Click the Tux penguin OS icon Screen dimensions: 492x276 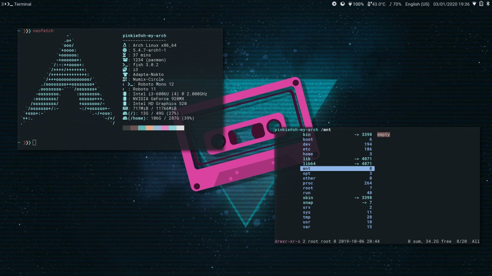tap(125, 45)
